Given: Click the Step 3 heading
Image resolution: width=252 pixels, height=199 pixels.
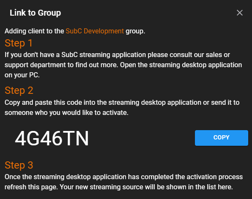Looking at the screenshot, I should pyautogui.click(x=19, y=165).
